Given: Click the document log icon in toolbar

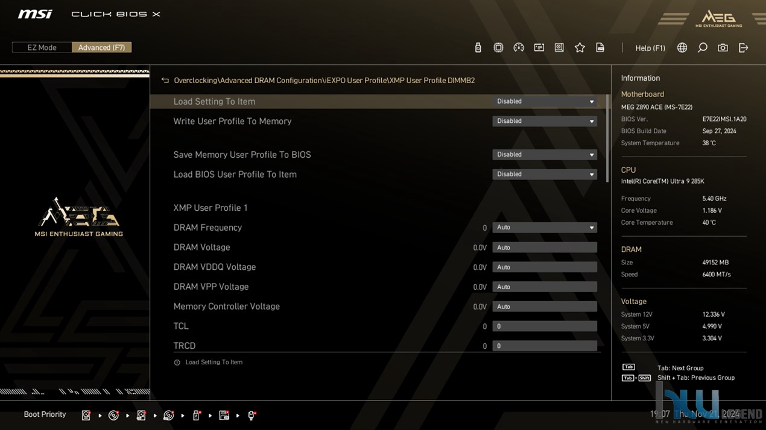Looking at the screenshot, I should coord(600,48).
